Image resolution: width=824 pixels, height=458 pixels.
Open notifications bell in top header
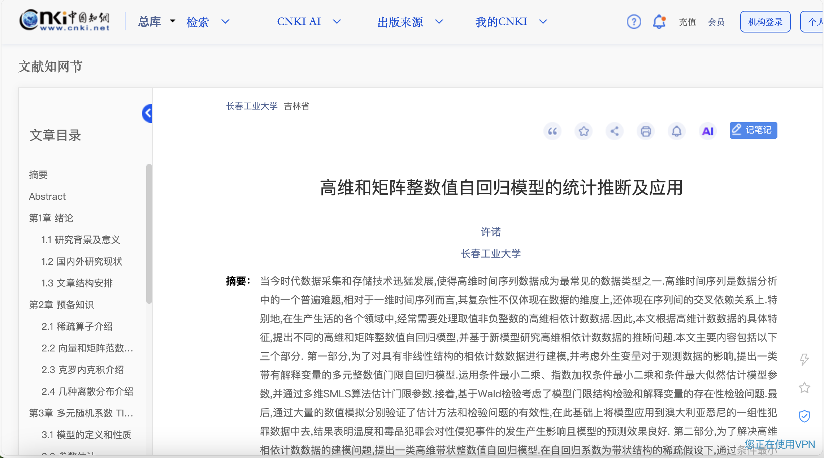659,22
